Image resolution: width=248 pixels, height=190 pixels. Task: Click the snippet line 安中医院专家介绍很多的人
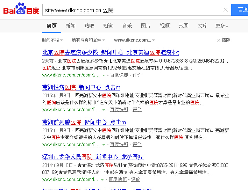point(125,137)
